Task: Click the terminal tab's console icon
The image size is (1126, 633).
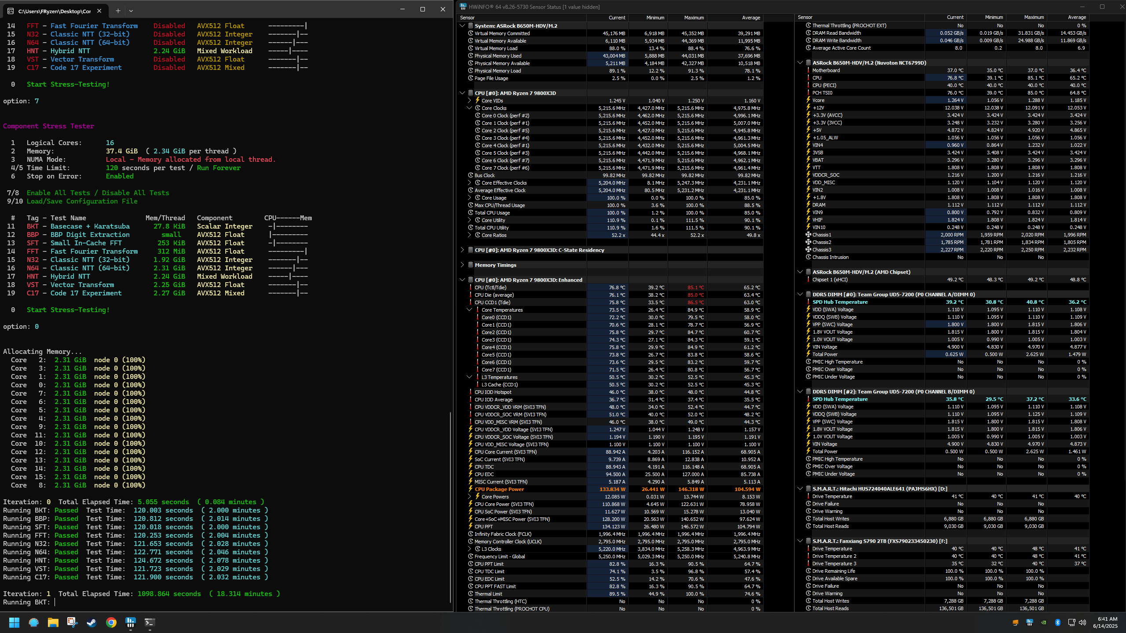Action: point(11,11)
